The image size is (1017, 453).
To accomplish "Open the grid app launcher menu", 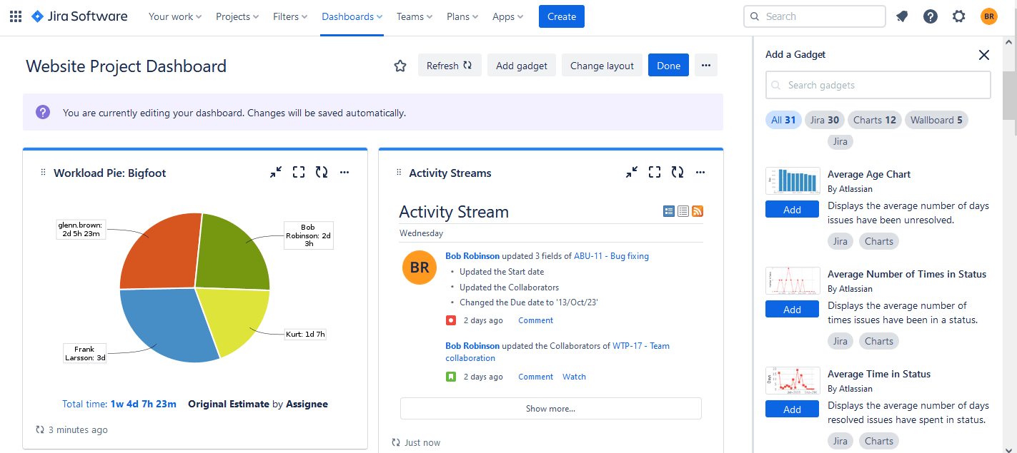I will pyautogui.click(x=15, y=16).
